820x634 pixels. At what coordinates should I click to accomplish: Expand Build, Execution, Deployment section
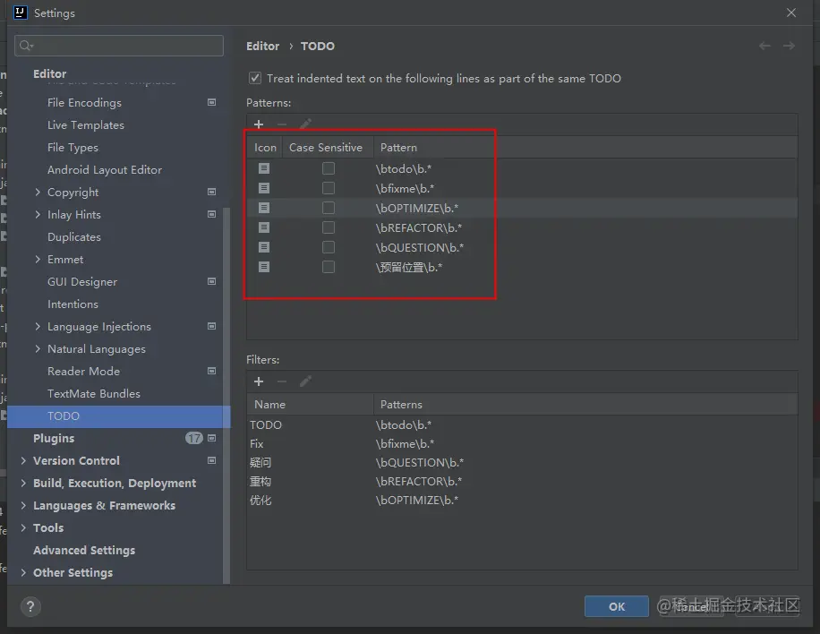(23, 483)
